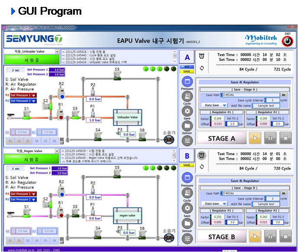Open the Pressure screen icon in Stage A sidebar
This screenshot has width=298, height=252.
[x=187, y=81]
